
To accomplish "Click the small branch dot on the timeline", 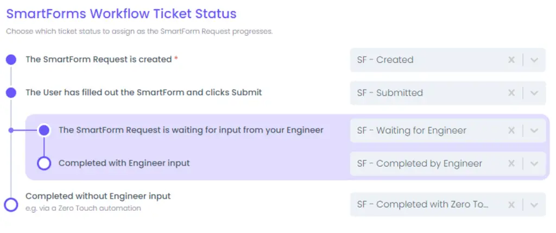I will 11,130.
